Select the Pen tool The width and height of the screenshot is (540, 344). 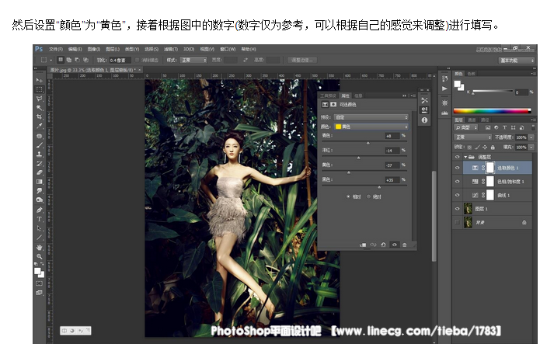pos(40,210)
